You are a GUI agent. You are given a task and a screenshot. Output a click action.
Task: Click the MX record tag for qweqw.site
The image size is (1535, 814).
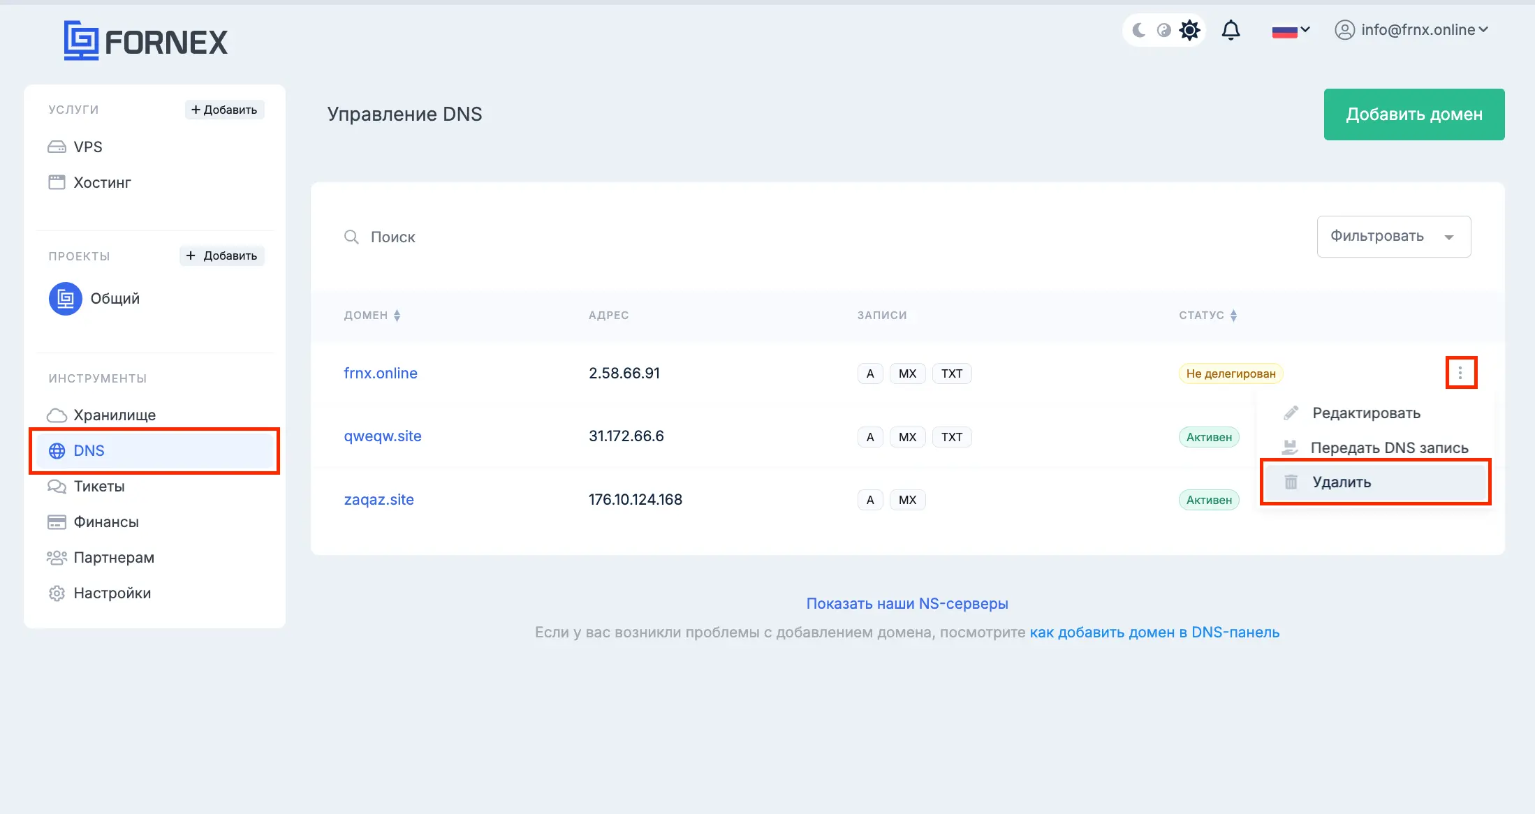pyautogui.click(x=908, y=437)
